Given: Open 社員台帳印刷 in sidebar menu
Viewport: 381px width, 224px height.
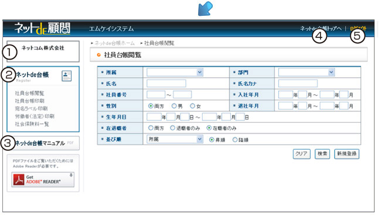Looking at the screenshot, I should 30,101.
